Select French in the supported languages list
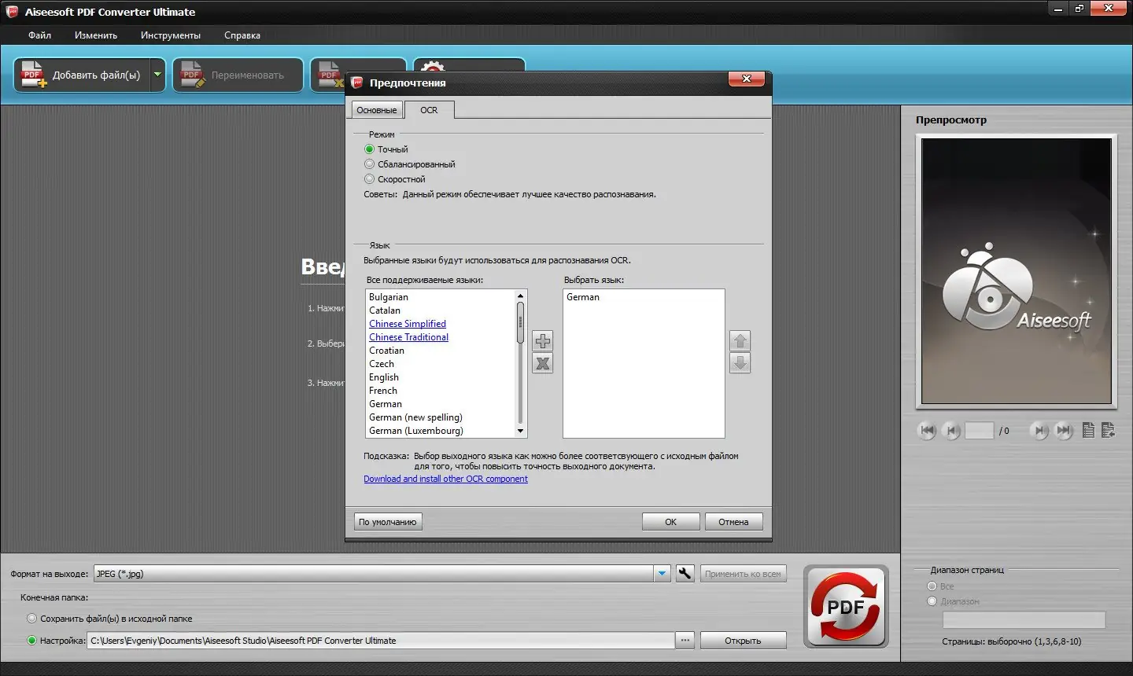 coord(383,391)
